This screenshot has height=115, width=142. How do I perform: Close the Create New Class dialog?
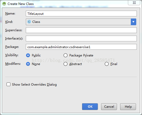(134, 3)
